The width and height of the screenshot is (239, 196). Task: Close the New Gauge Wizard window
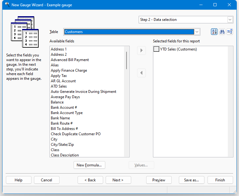pos(229,5)
